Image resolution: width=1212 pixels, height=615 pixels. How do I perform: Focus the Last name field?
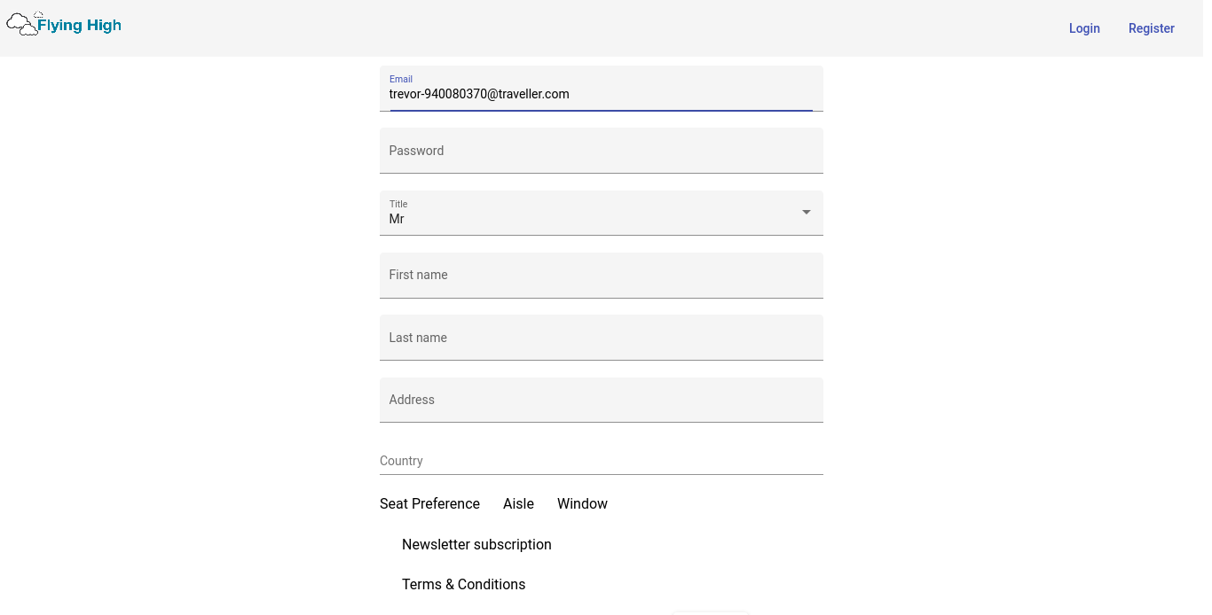coord(601,338)
